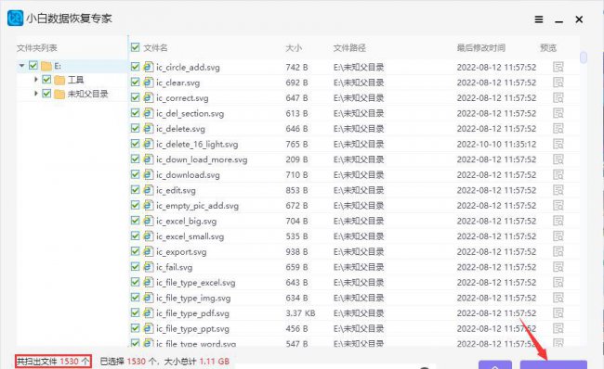Sort by 最后修改时间 column header
This screenshot has width=604, height=369.
click(481, 47)
